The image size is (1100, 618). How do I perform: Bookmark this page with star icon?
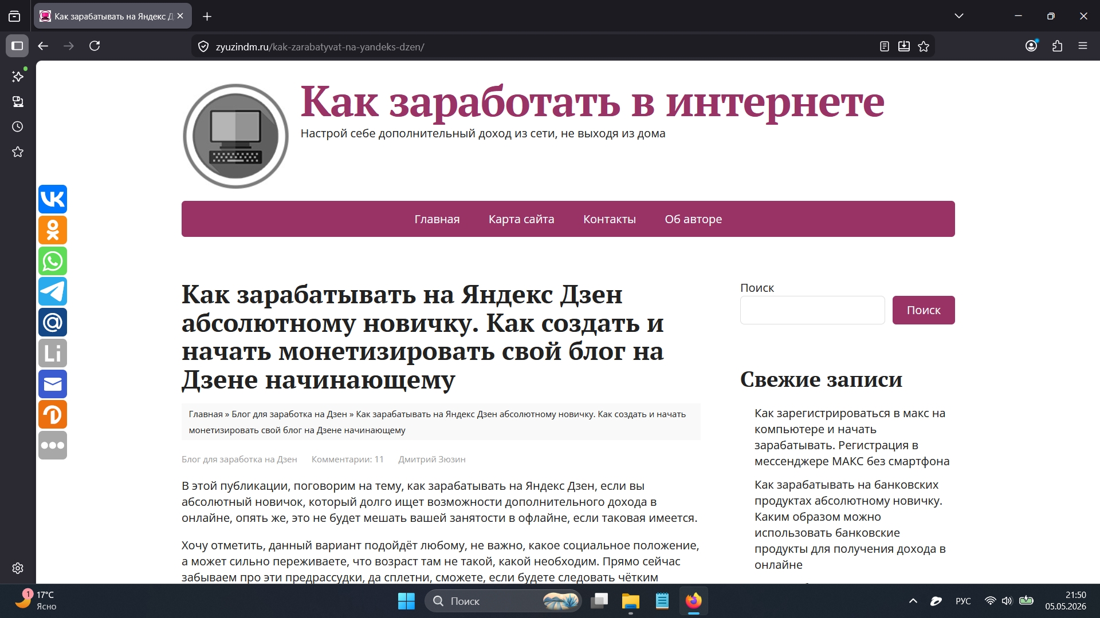[924, 46]
